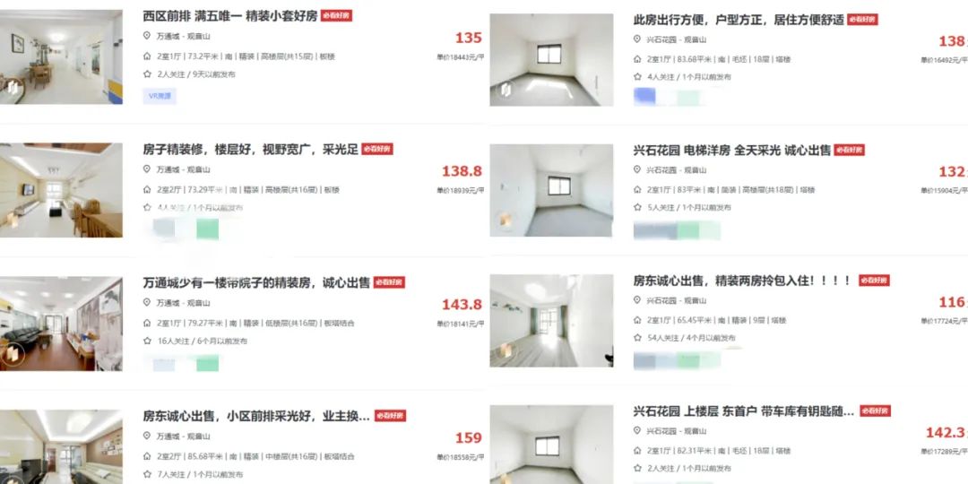Open the empty room thumbnail of 此房出行方便 listing

point(552,59)
